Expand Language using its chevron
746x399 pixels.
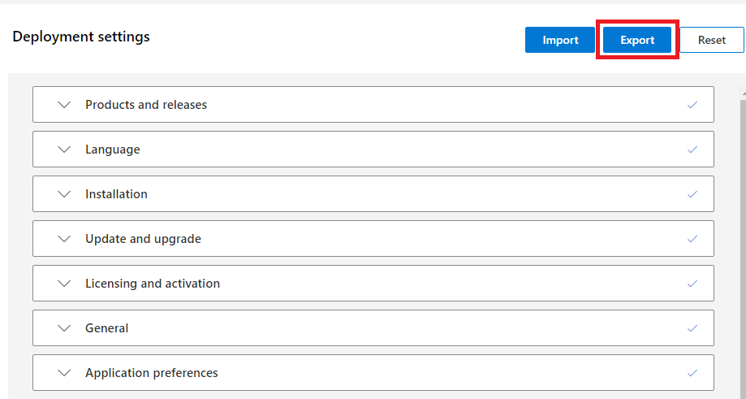point(65,150)
